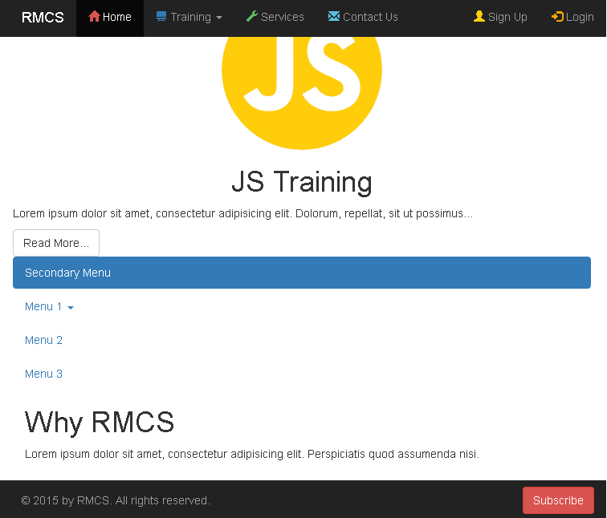607x518 pixels.
Task: Click the yellow JS logo image
Action: coord(302,93)
